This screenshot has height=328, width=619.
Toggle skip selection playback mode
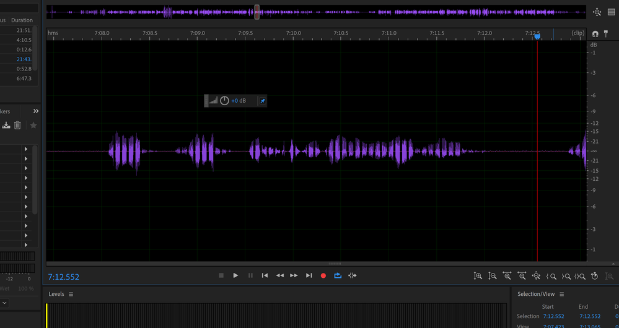coord(353,275)
